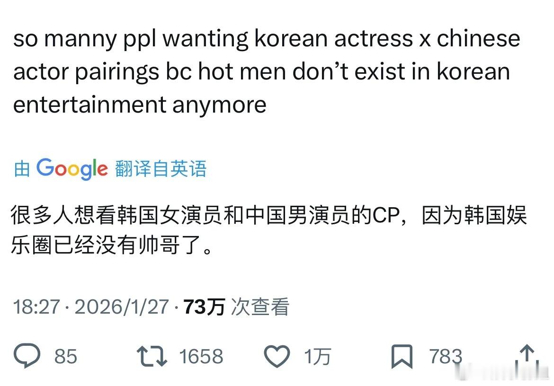Click the phrase 'entertainment anymore' in the tweet
554x386 pixels.
click(x=140, y=105)
